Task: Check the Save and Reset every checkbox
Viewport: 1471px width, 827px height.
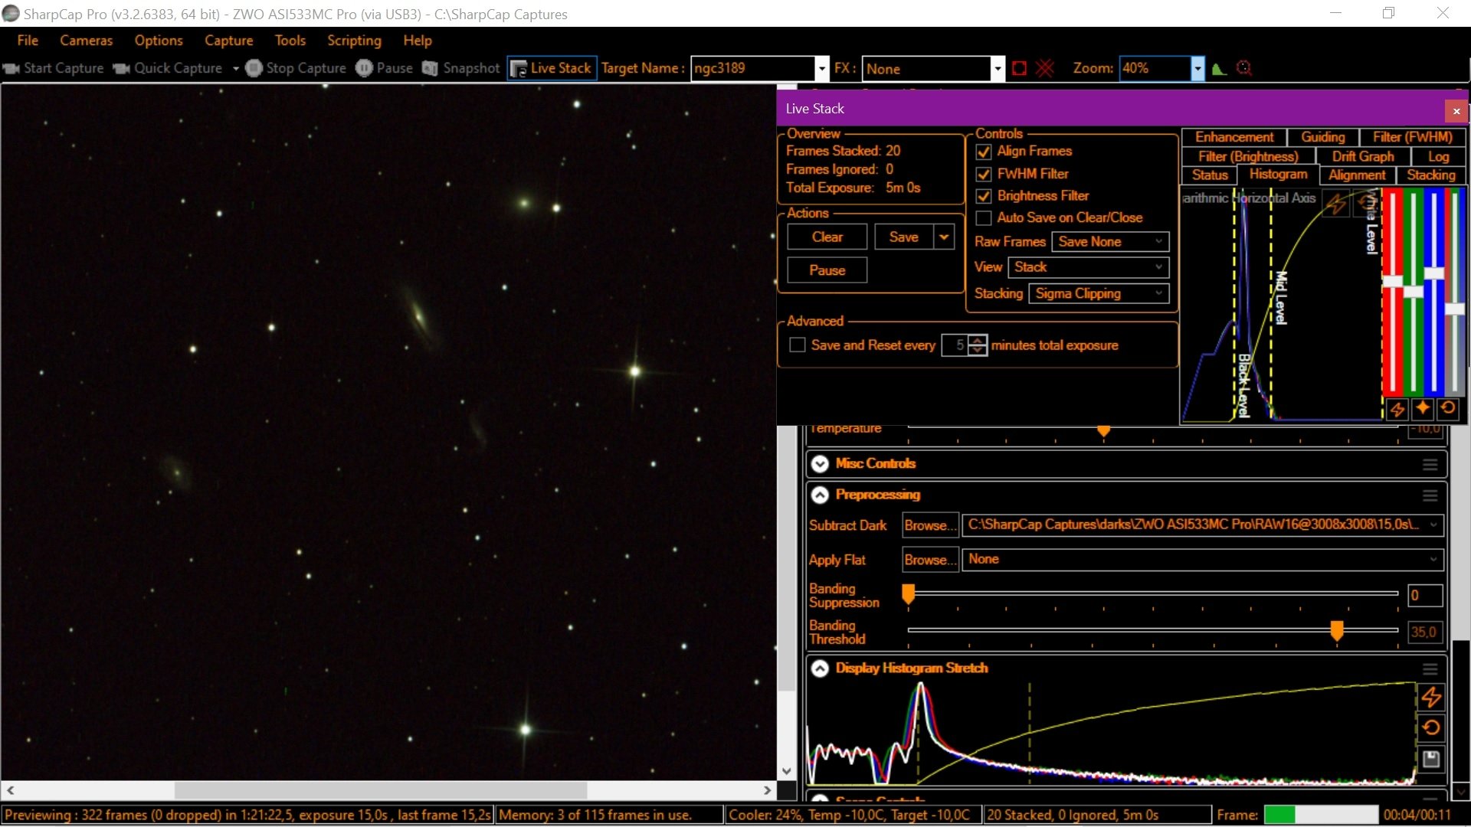Action: tap(798, 345)
